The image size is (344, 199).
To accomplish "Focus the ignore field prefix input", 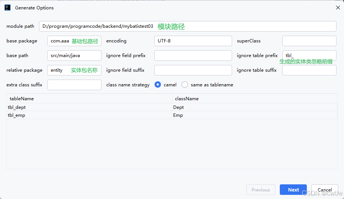I will (x=193, y=56).
